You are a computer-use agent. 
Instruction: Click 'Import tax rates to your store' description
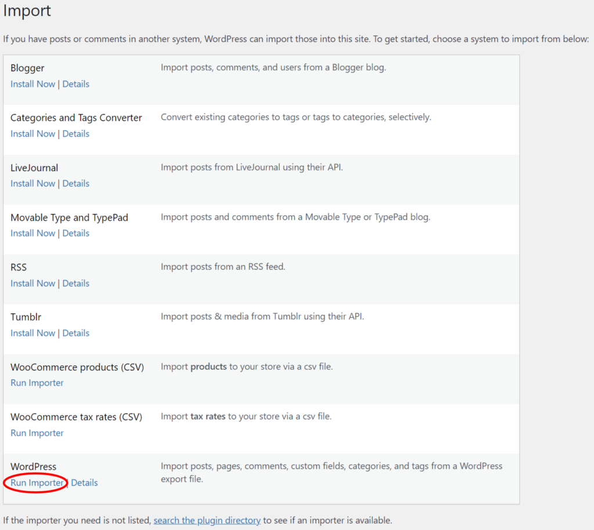tap(246, 416)
